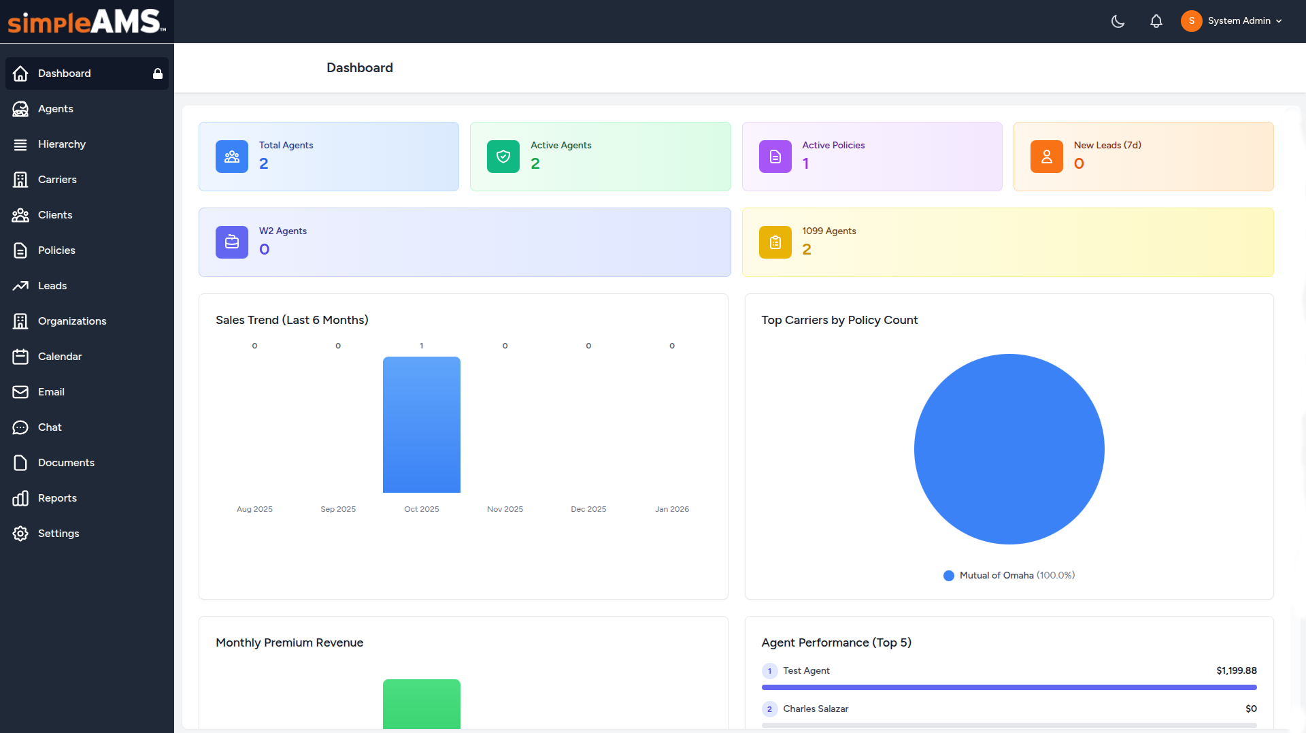
Task: Open the Leads page
Action: [52, 285]
